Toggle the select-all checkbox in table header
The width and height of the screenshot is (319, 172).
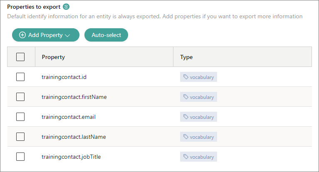[x=20, y=57]
